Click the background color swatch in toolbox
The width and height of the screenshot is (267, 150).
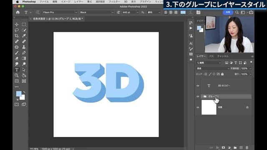click(x=23, y=98)
